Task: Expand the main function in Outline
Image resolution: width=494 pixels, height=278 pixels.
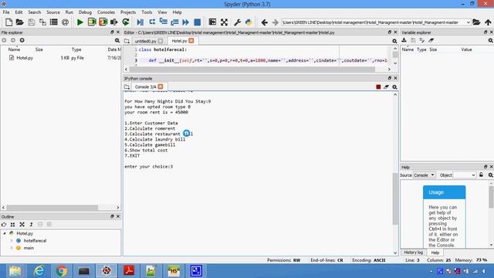Action: coord(12,248)
